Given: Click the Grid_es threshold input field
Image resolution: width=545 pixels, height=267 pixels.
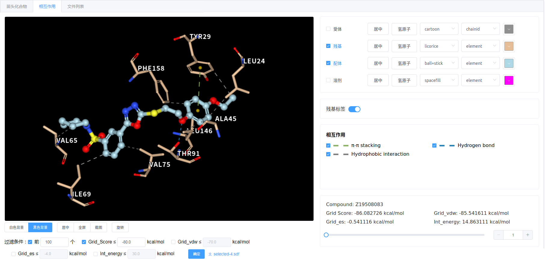Looking at the screenshot, I should [x=54, y=254].
